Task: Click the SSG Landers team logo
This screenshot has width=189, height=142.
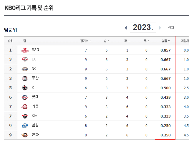Action: click(x=24, y=50)
